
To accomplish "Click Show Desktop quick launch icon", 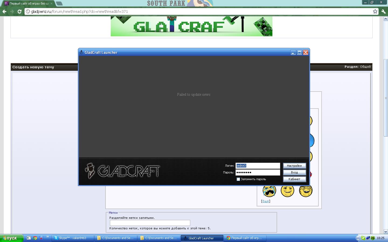I will pyautogui.click(x=29, y=238).
